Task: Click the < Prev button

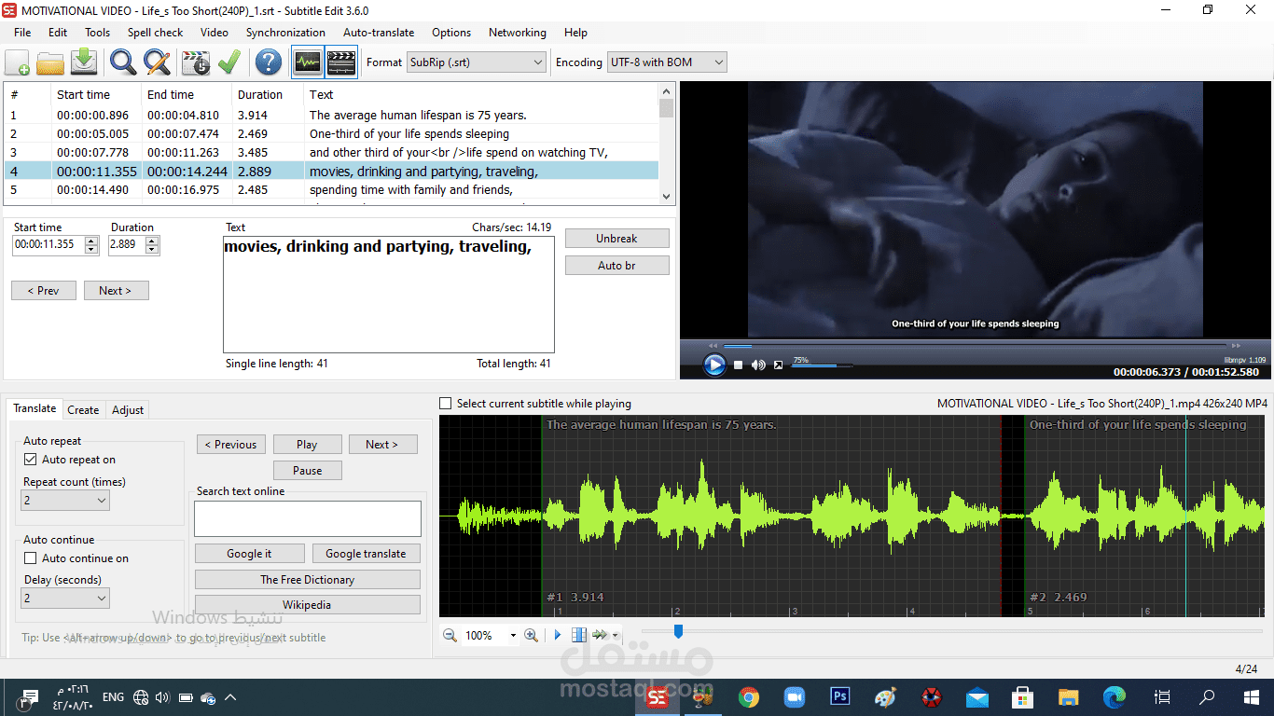Action: coord(44,291)
